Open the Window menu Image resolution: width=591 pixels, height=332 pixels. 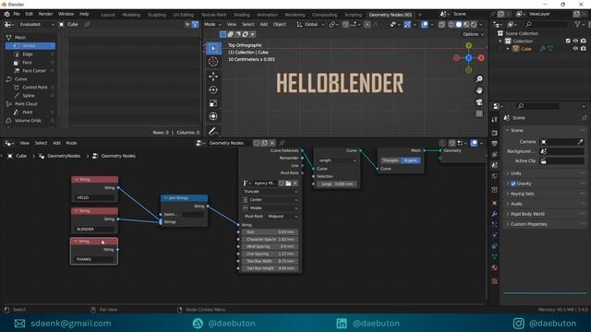click(66, 14)
